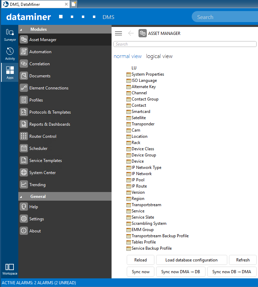Click the Protocols & Templates icon

tap(24, 112)
